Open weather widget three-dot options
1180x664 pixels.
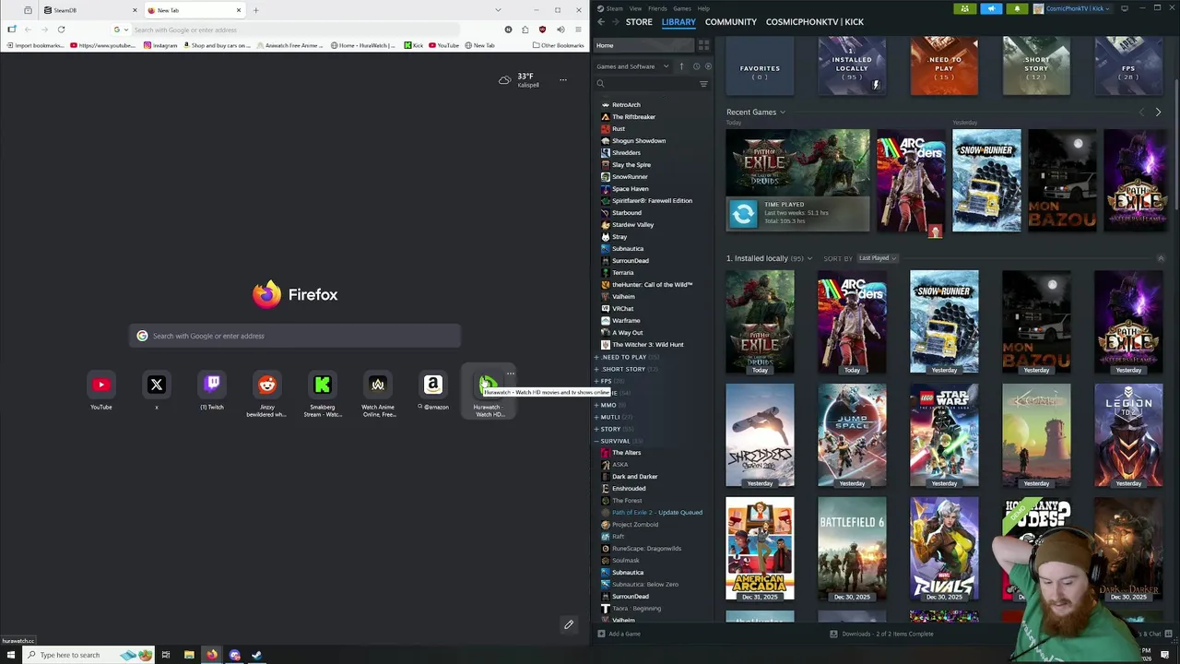tap(563, 80)
